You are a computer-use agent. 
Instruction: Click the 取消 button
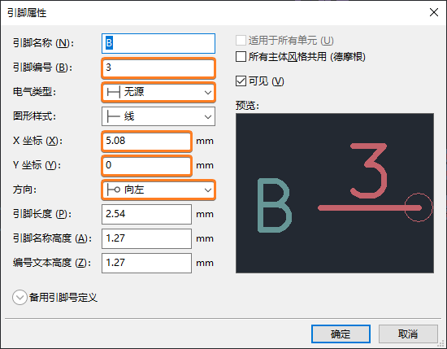[x=408, y=334]
